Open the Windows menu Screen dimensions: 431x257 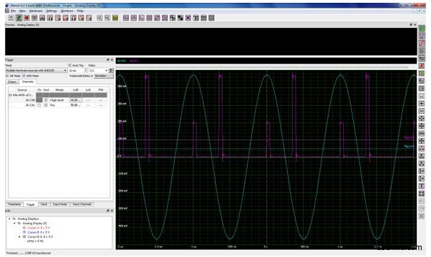(x=67, y=11)
